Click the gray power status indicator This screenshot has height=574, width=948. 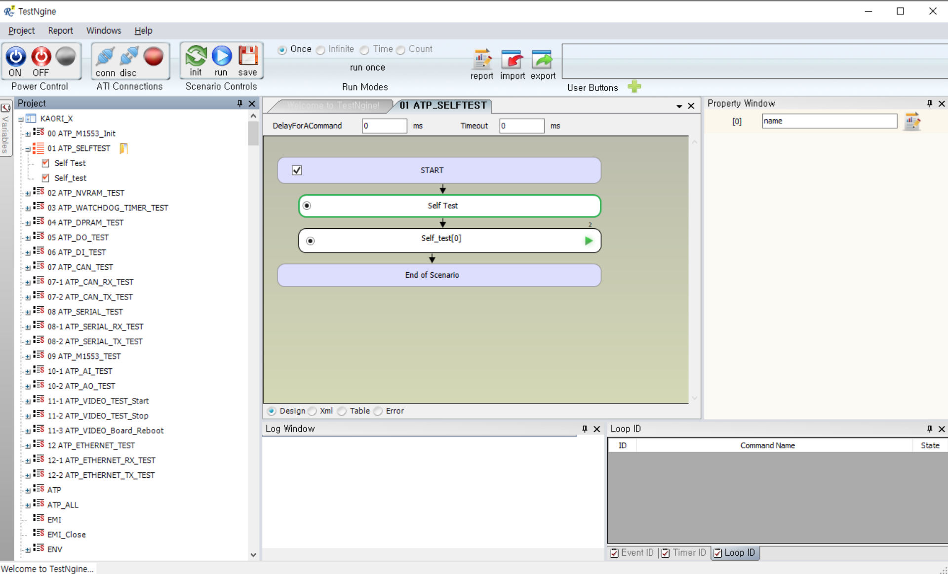click(66, 57)
